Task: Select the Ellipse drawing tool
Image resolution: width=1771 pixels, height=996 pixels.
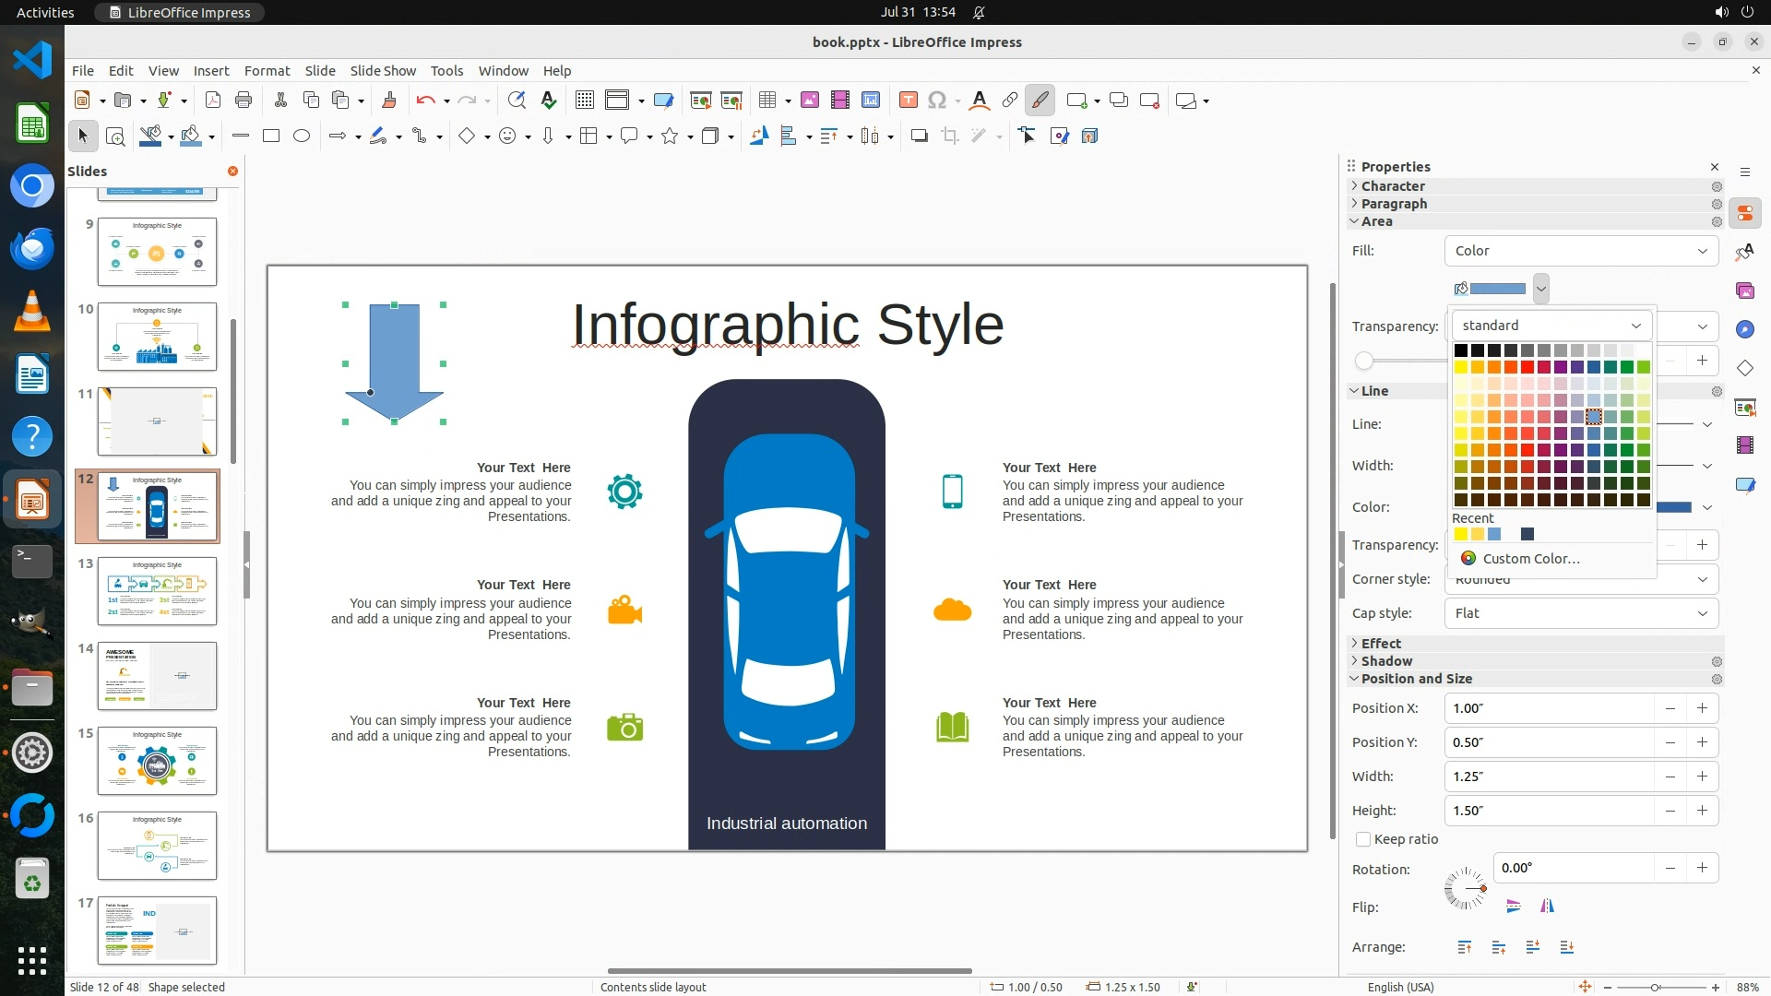Action: pos(302,136)
